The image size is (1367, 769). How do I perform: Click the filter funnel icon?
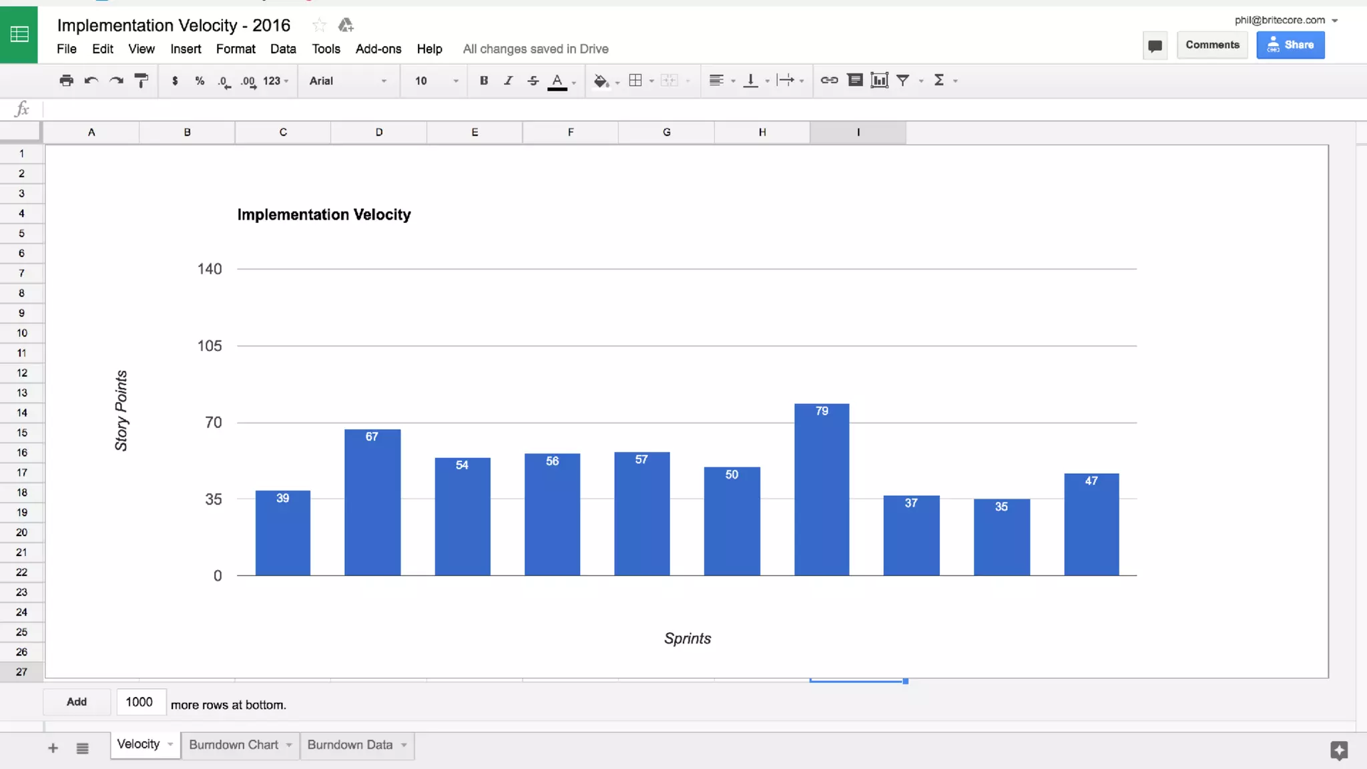click(903, 80)
